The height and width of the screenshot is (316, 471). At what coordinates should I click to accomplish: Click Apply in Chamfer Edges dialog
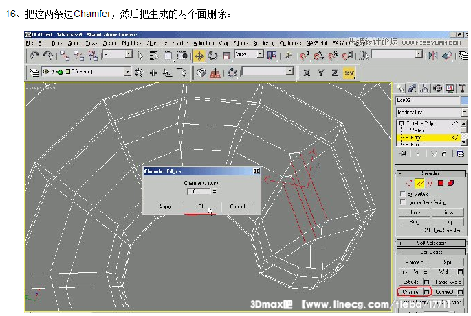point(164,206)
